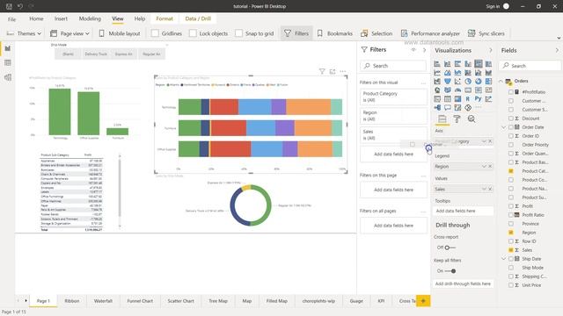Click the Mobile layout button

pyautogui.click(x=120, y=33)
